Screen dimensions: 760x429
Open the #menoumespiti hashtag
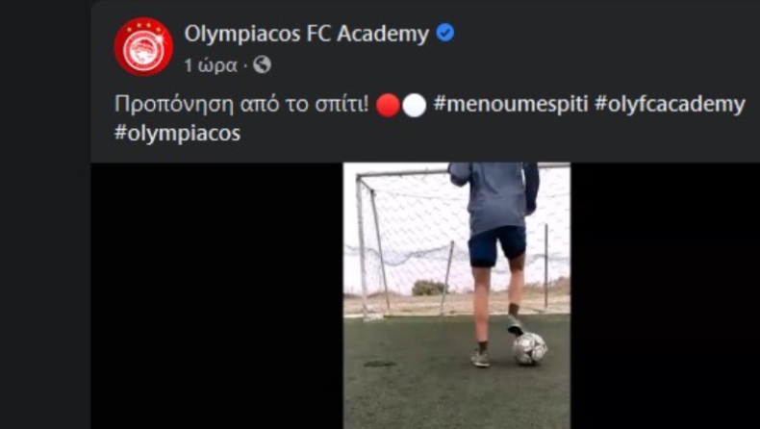pyautogui.click(x=511, y=105)
